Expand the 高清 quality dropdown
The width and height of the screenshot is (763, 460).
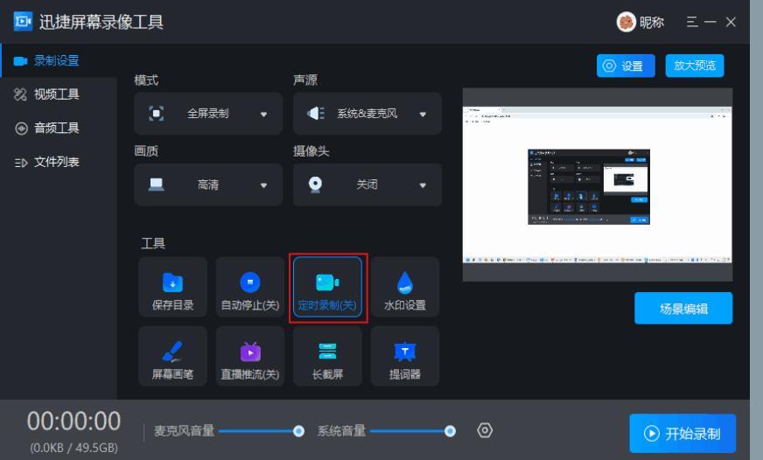[208, 185]
